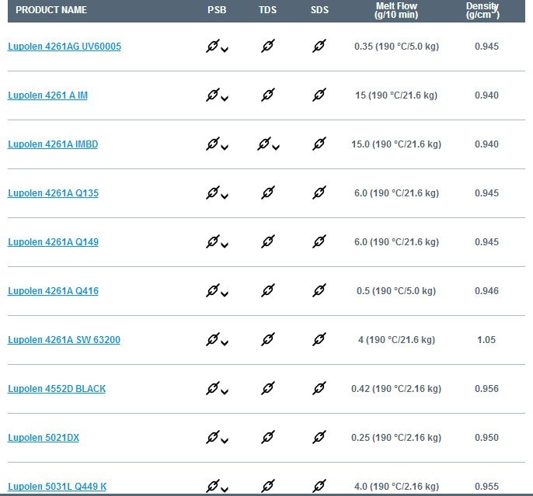Expand PSB dropdown arrow for Lupolen 5021DX
Screen dimensions: 533x496
[225, 441]
